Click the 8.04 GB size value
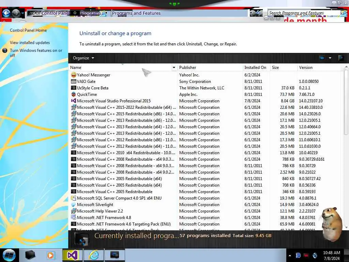 tap(288, 101)
